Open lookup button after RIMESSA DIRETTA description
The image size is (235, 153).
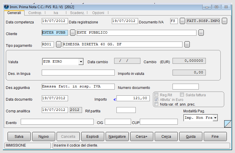click(x=187, y=44)
